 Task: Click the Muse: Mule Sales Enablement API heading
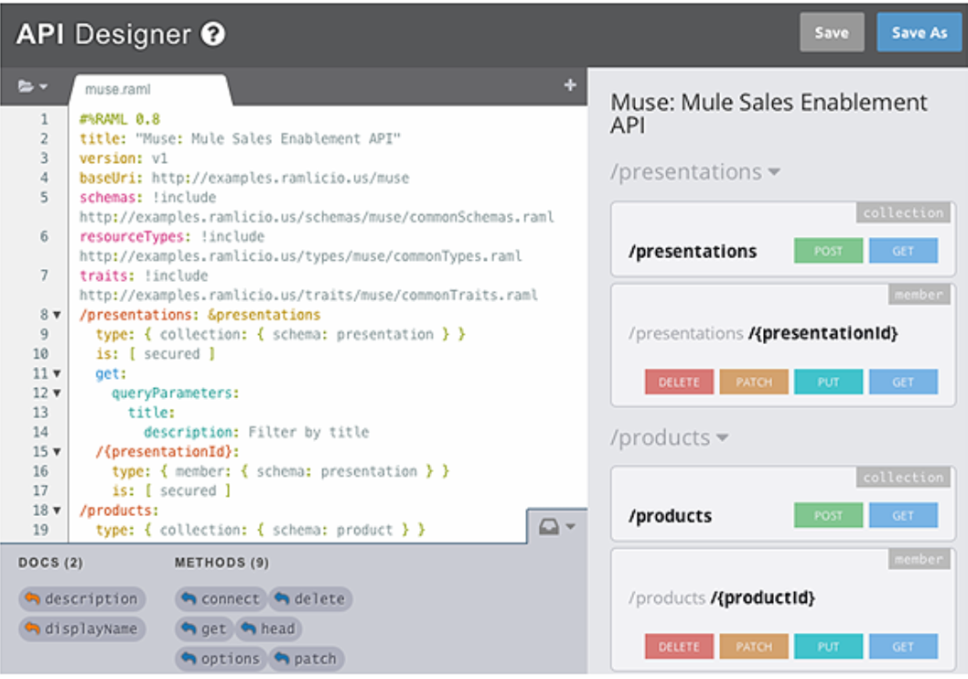click(x=769, y=113)
